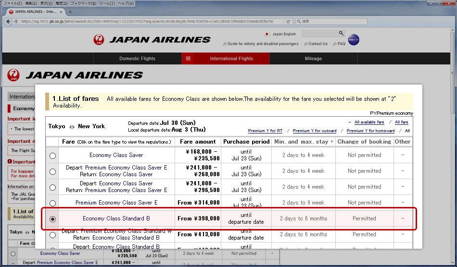
Task: Click the site search magnifier icon
Action: click(341, 34)
